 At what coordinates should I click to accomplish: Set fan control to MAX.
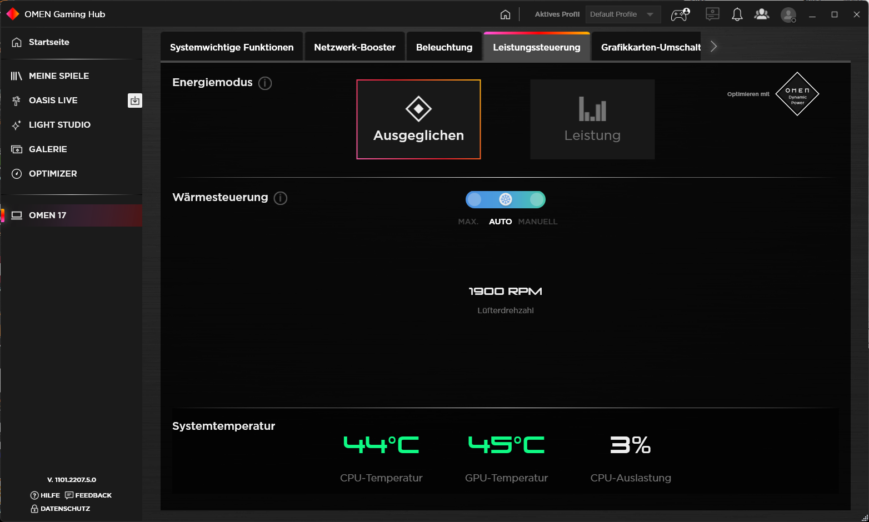pos(474,199)
